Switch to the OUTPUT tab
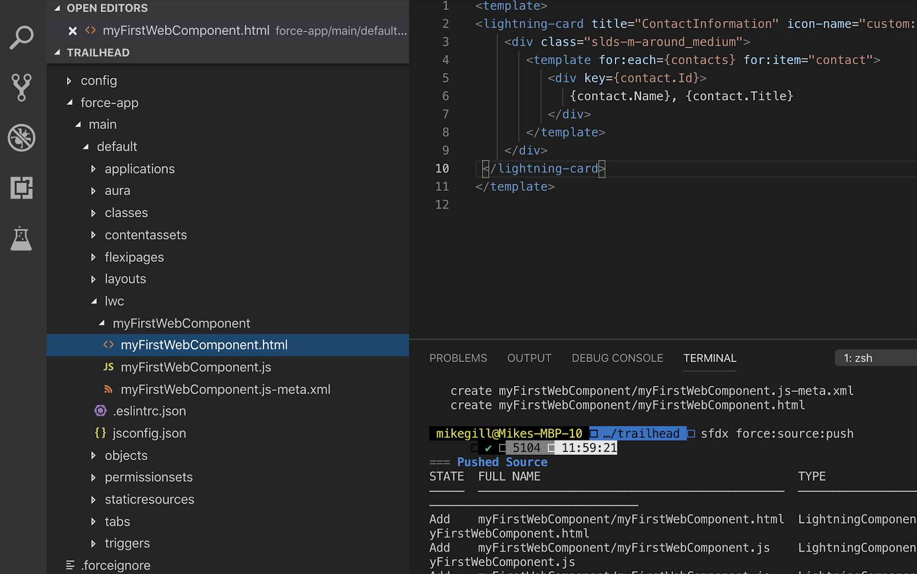 pyautogui.click(x=528, y=358)
